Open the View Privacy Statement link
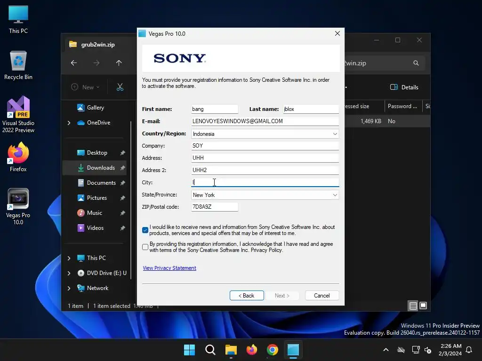 pyautogui.click(x=169, y=268)
